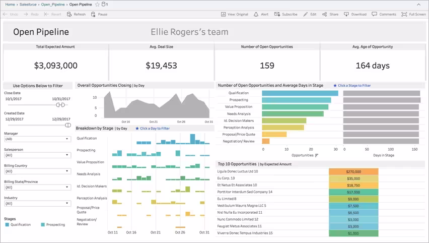Go to Salesforce in the breadcrumb
The width and height of the screenshot is (429, 243).
point(28,4)
